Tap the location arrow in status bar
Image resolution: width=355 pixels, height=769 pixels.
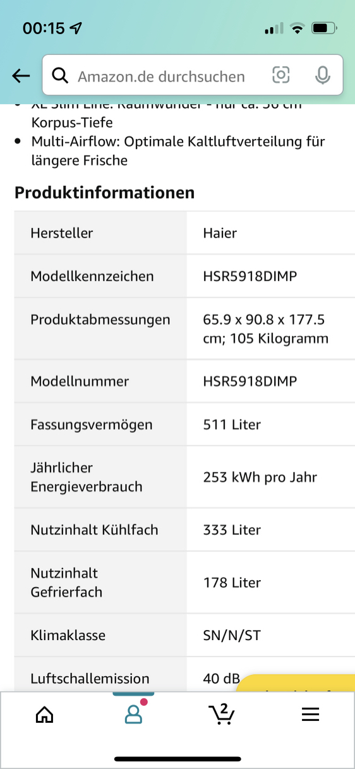pos(76,28)
